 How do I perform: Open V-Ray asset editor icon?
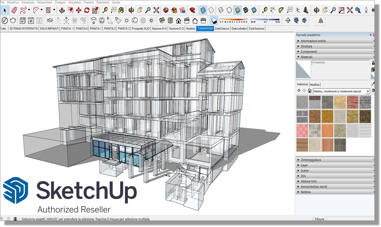5,21
